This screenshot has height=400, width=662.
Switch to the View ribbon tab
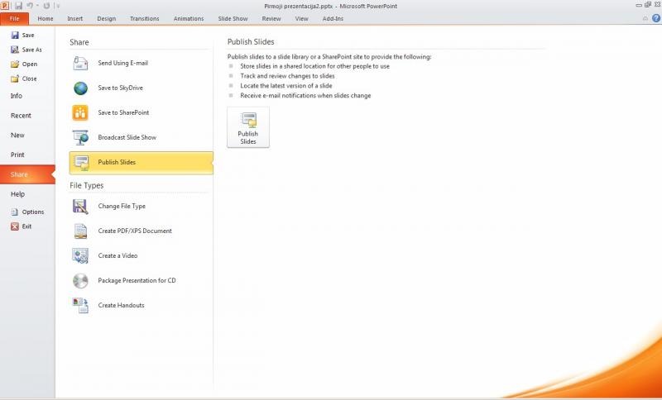point(301,18)
